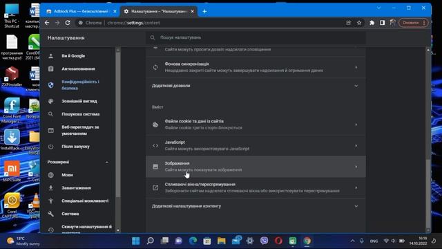Open This PC shortcut on desktop
442x249 pixels.
point(12,16)
